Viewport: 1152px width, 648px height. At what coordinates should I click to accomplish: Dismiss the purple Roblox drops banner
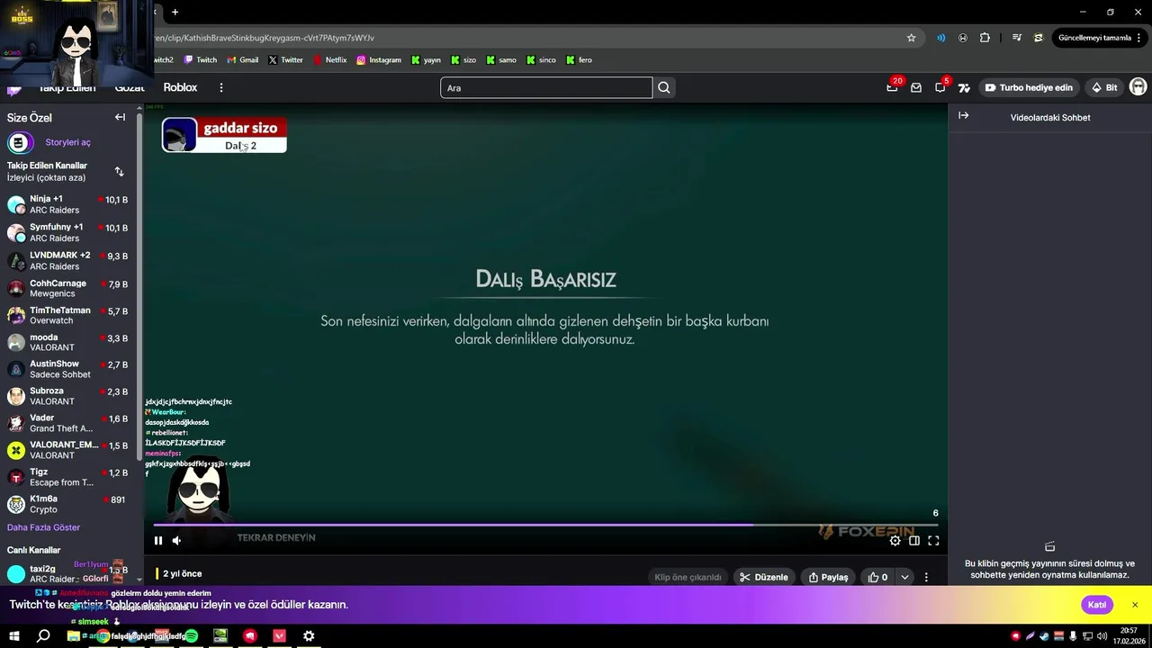coord(1135,605)
